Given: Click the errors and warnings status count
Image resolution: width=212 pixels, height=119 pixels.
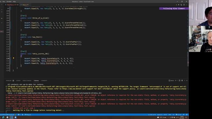Looking at the screenshot, I should click(19, 115).
